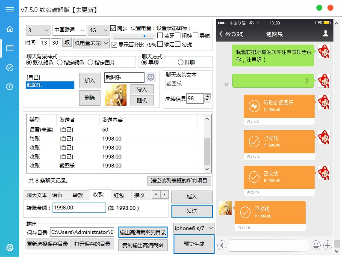
Task: Enable the 闹钟 status icon checkbox
Action: click(178, 36)
